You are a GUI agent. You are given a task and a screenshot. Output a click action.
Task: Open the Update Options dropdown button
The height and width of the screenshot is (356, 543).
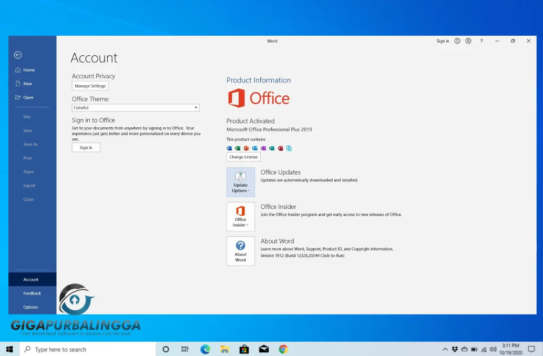(241, 182)
